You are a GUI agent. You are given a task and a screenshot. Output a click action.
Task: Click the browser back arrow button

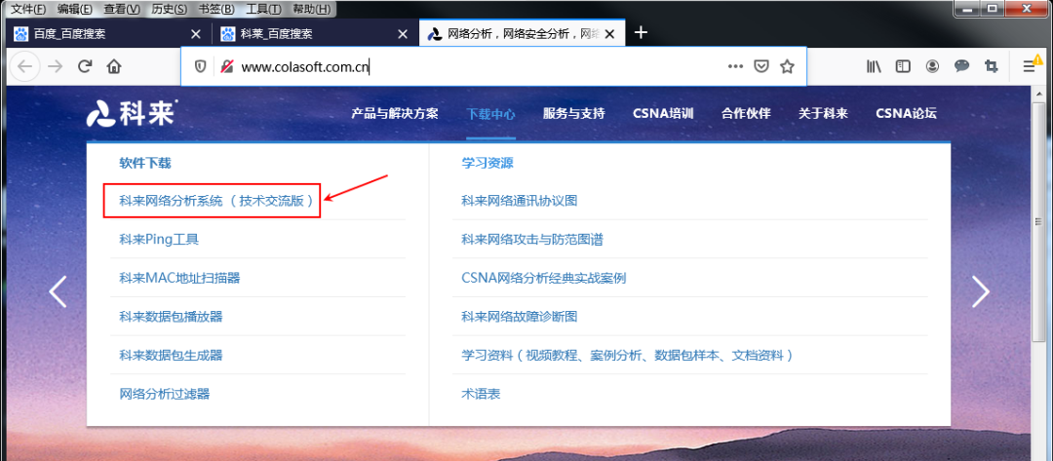[24, 66]
